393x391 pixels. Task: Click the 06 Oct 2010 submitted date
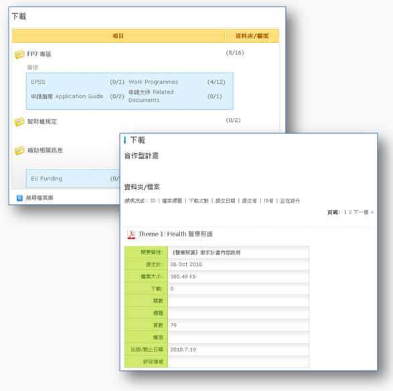(186, 264)
